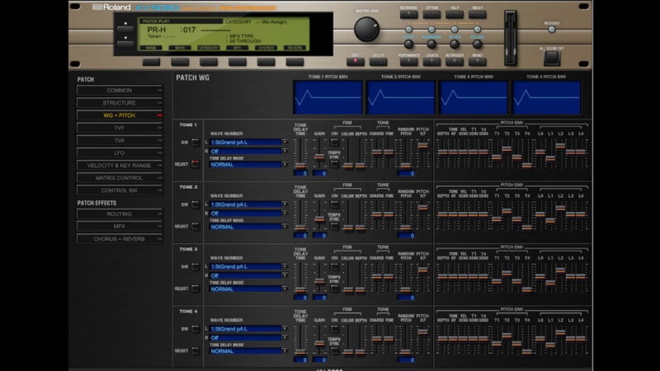
Task: Open Velocity & Key Range page
Action: (120, 166)
